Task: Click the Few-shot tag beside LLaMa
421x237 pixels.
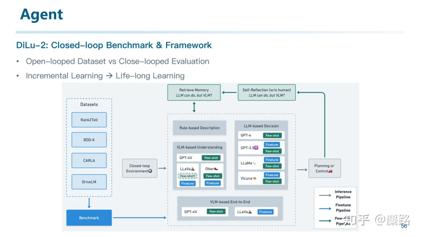Action: point(272,166)
